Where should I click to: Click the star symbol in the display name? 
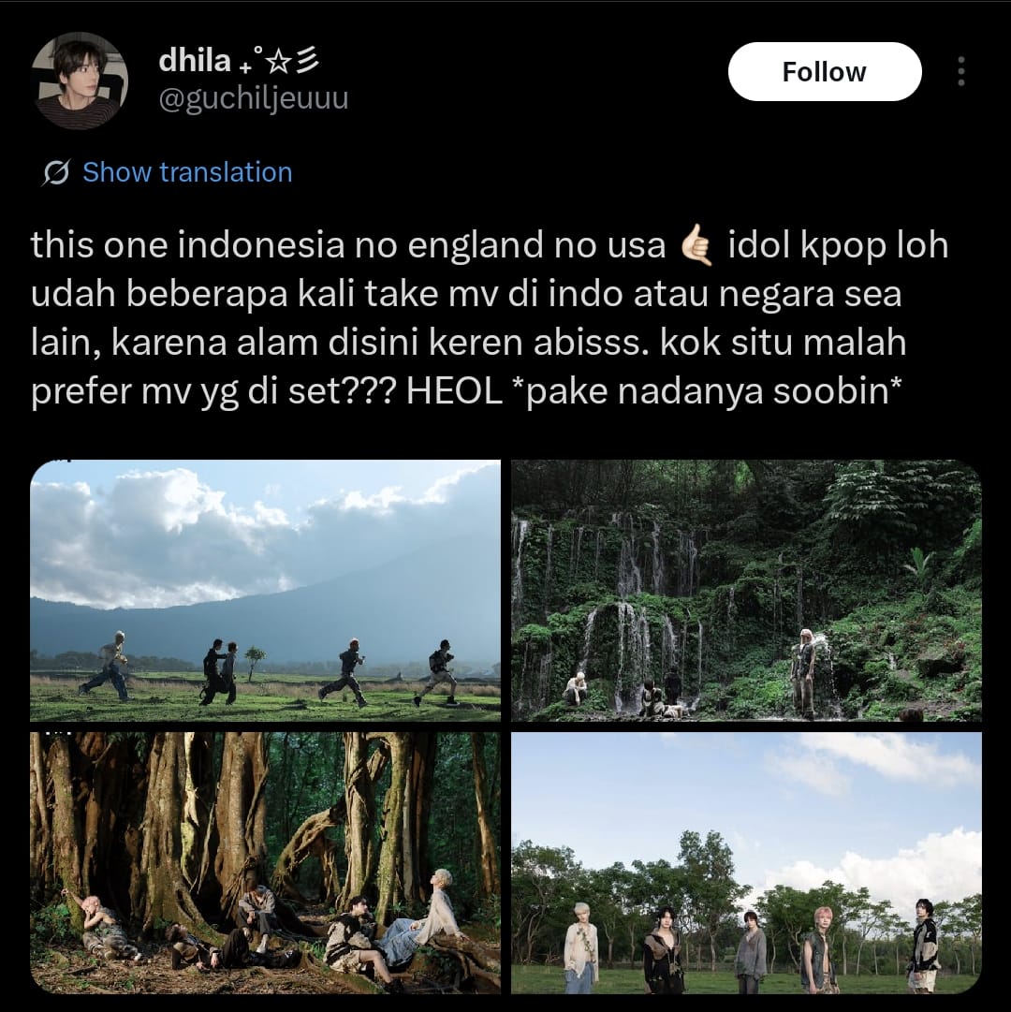tap(278, 62)
